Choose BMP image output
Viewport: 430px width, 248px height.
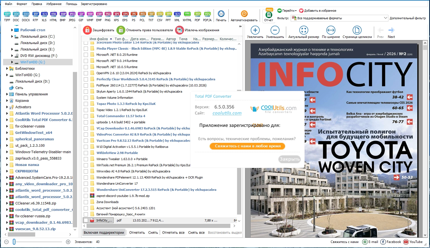pos(63,16)
